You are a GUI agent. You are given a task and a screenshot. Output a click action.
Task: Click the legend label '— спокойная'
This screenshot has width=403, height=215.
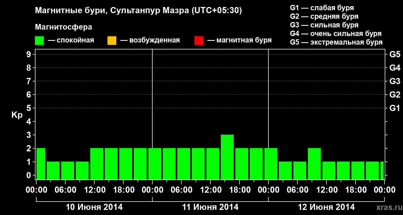pos(71,40)
